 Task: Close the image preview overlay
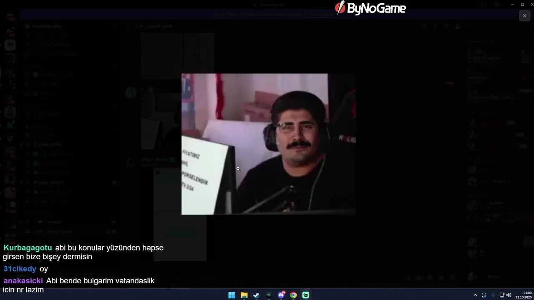(524, 16)
